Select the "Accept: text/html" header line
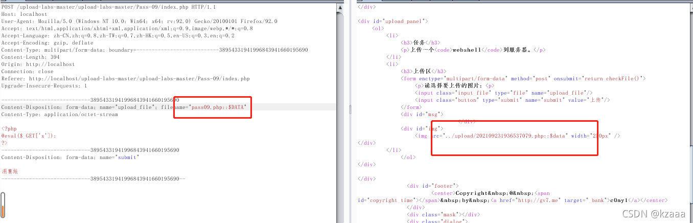Image resolution: width=693 pixels, height=223 pixels. coord(127,29)
